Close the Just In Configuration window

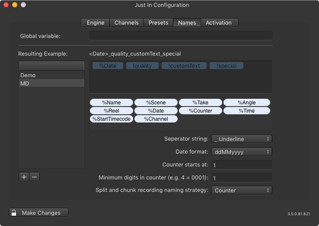click(6, 5)
